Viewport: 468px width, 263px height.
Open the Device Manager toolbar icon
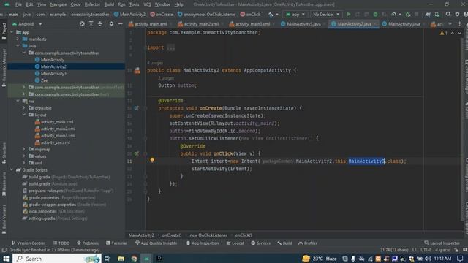(x=437, y=15)
